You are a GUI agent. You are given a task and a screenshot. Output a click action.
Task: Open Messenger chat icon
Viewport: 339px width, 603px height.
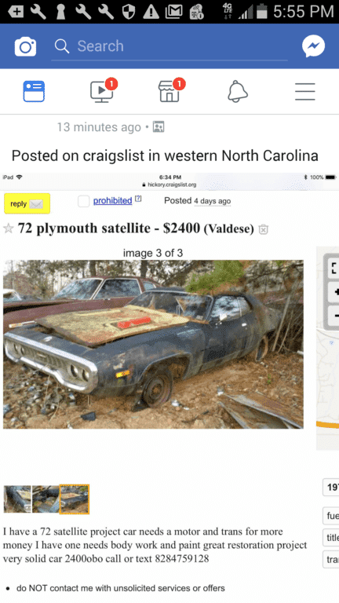[x=313, y=46]
